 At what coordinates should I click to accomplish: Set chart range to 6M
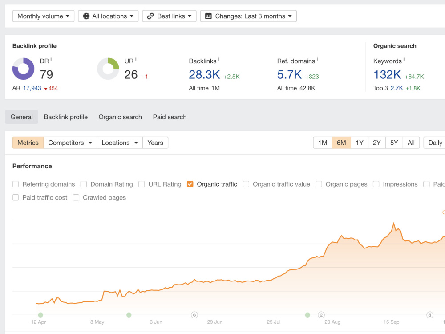point(341,143)
